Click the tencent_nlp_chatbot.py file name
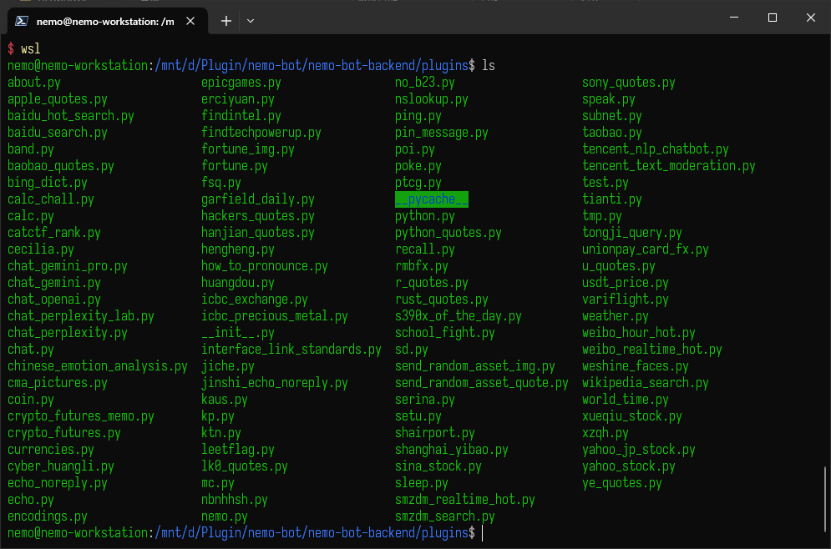Screen dimensions: 831x549 point(656,149)
